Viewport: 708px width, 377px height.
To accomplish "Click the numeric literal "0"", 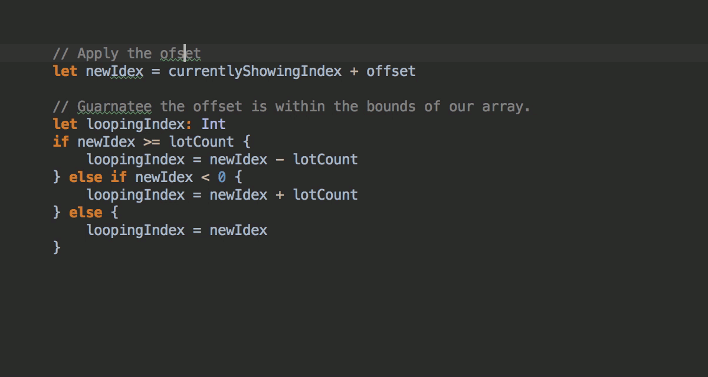I will (x=222, y=177).
